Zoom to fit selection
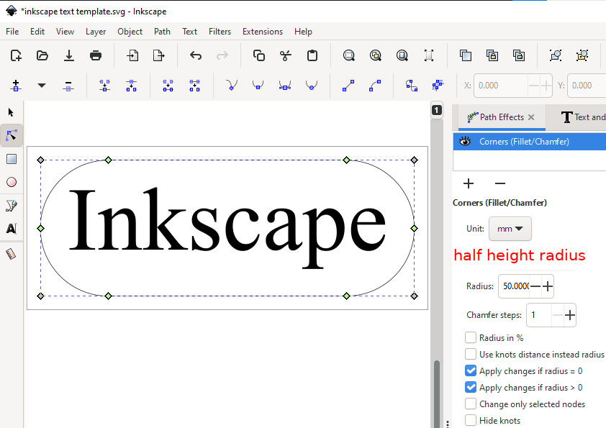606x428 pixels. point(348,55)
